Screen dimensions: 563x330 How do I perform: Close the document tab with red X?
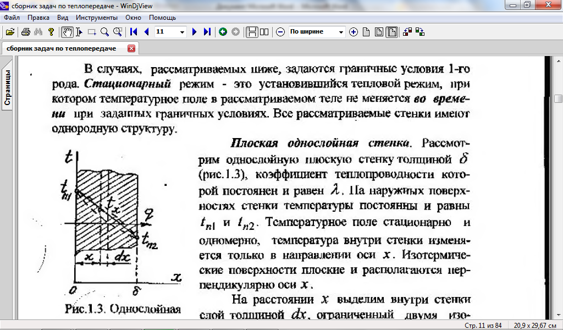(x=131, y=48)
